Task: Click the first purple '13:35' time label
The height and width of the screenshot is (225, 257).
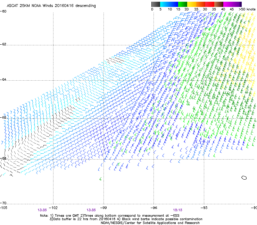Action: coord(42,210)
